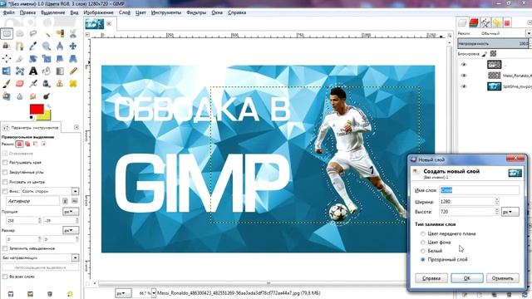
Task: Select the Clone stamp tool
Action: pyautogui.click(x=60, y=84)
